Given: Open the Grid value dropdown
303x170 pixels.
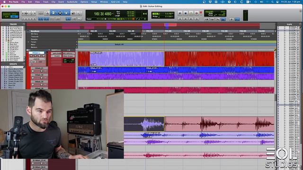Looking at the screenshot, I should [x=172, y=14].
